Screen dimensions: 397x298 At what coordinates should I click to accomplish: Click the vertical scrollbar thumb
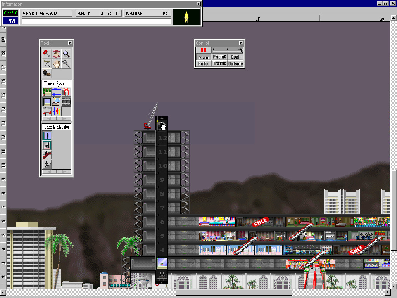tap(394, 210)
